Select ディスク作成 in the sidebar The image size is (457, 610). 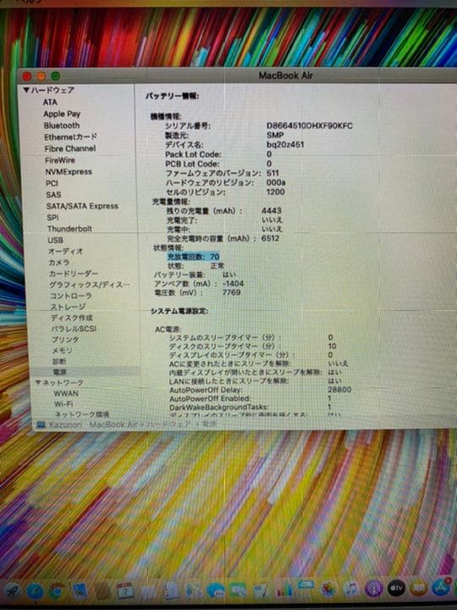(71, 318)
